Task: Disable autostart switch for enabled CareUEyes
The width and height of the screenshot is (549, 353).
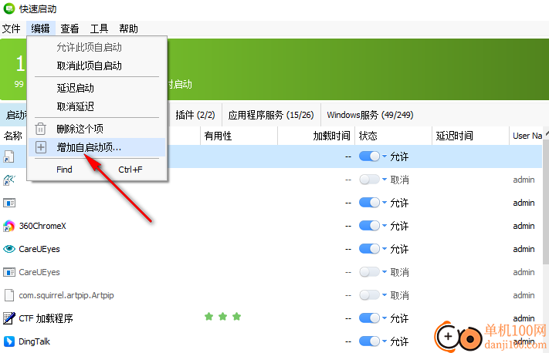Action: tap(369, 249)
